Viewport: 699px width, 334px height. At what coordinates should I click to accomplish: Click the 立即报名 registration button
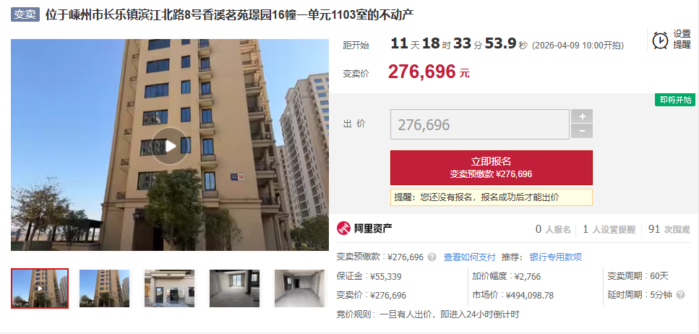(x=492, y=167)
